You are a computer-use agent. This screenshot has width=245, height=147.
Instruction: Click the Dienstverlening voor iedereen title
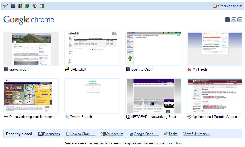(x=33, y=117)
